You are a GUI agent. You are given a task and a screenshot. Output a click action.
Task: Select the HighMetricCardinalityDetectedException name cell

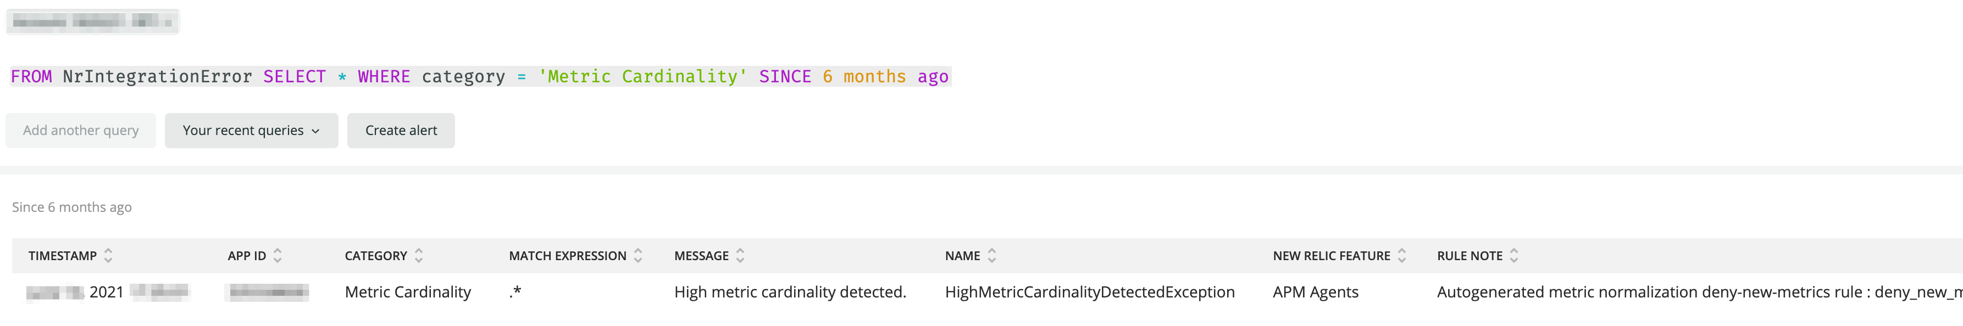click(1090, 293)
